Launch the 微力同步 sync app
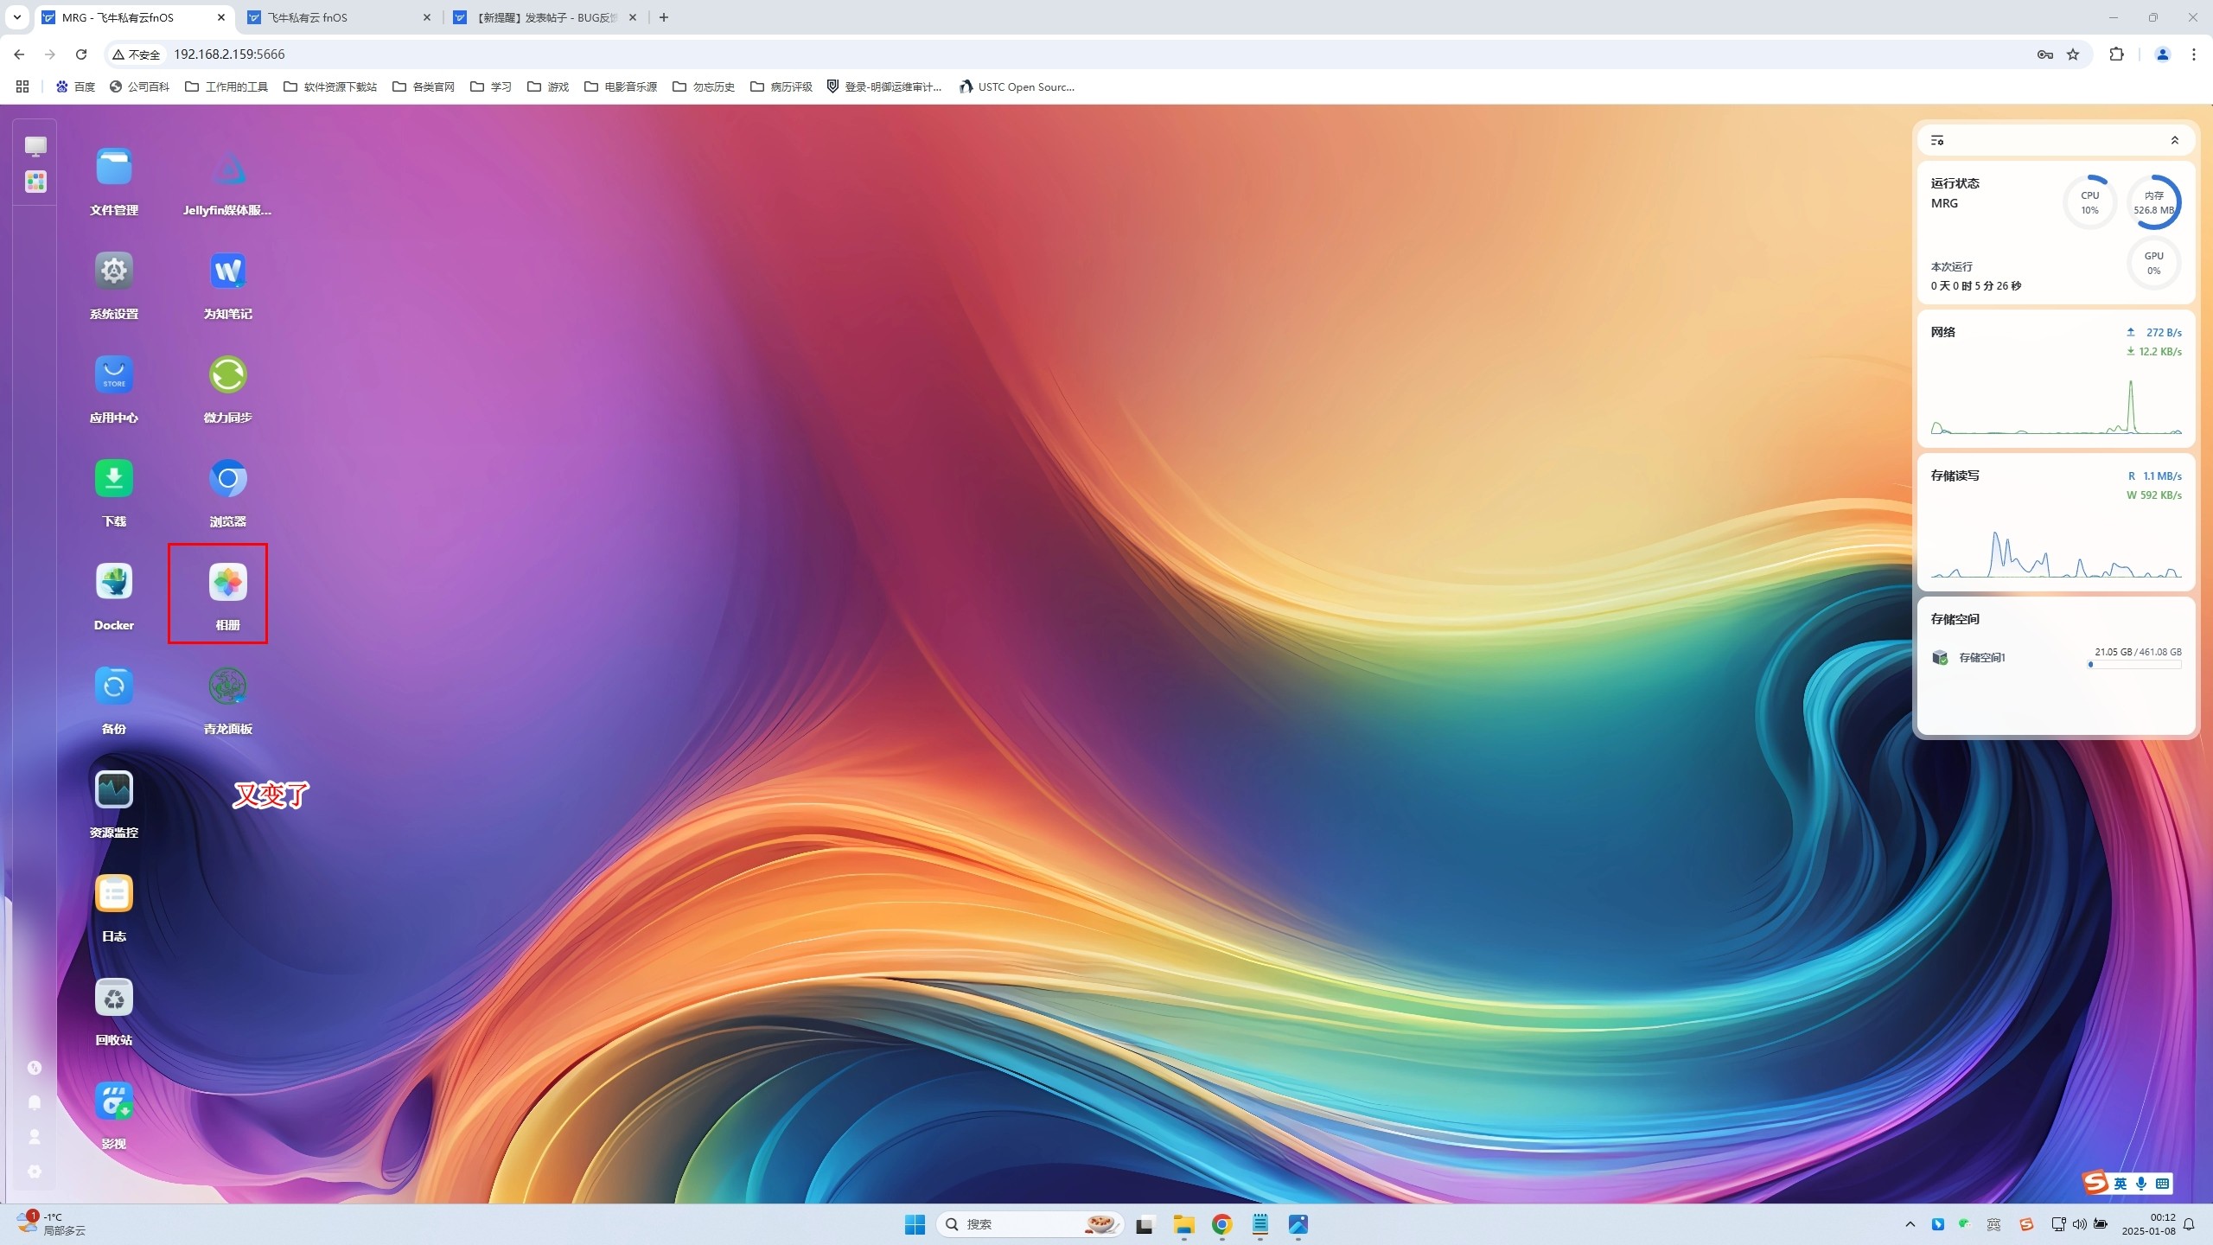The image size is (2213, 1245). point(227,374)
